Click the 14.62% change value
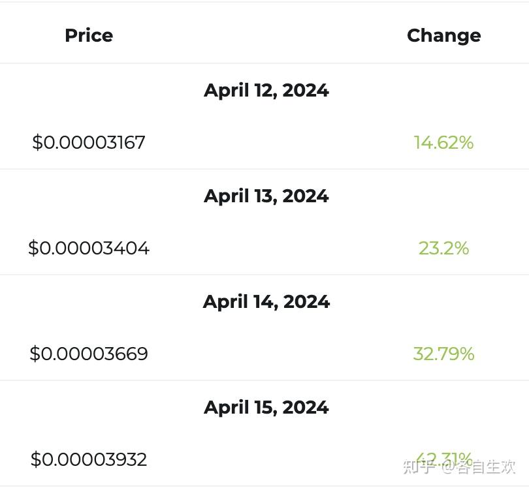This screenshot has width=529, height=488. coord(443,142)
